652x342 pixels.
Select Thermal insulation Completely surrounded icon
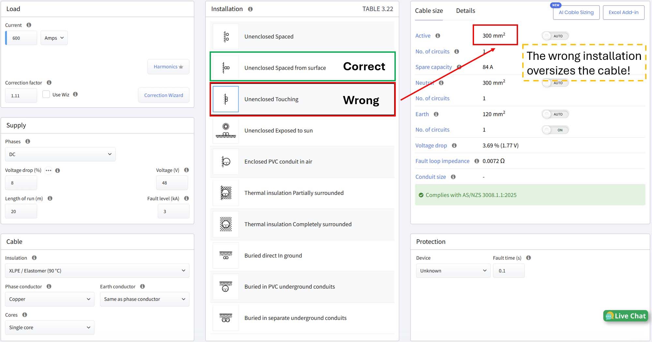(x=226, y=224)
